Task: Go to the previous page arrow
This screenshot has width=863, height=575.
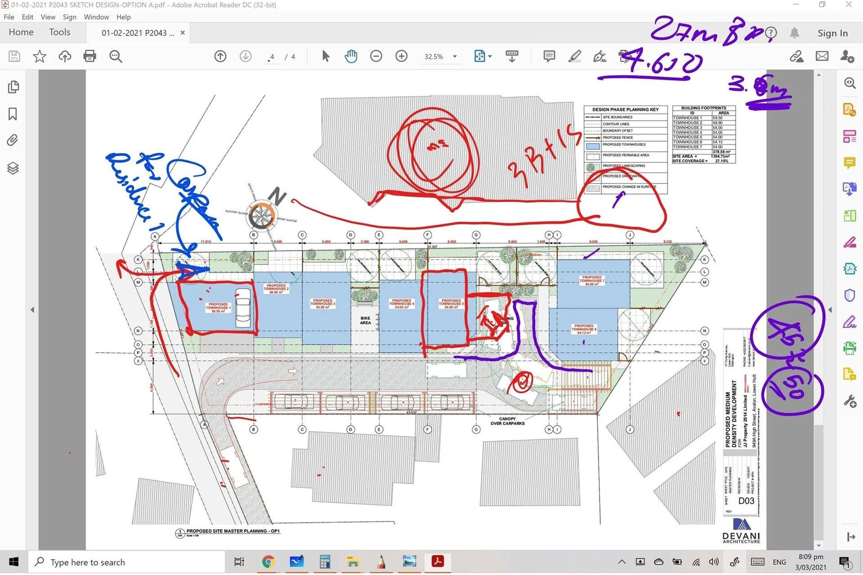Action: tap(220, 56)
